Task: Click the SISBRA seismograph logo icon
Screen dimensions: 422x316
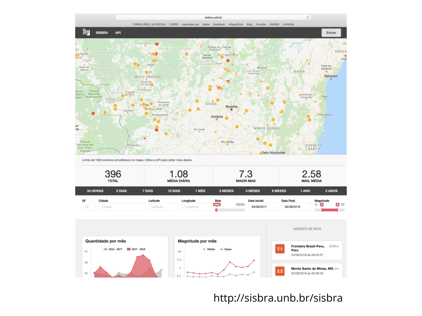Action: tap(86, 32)
